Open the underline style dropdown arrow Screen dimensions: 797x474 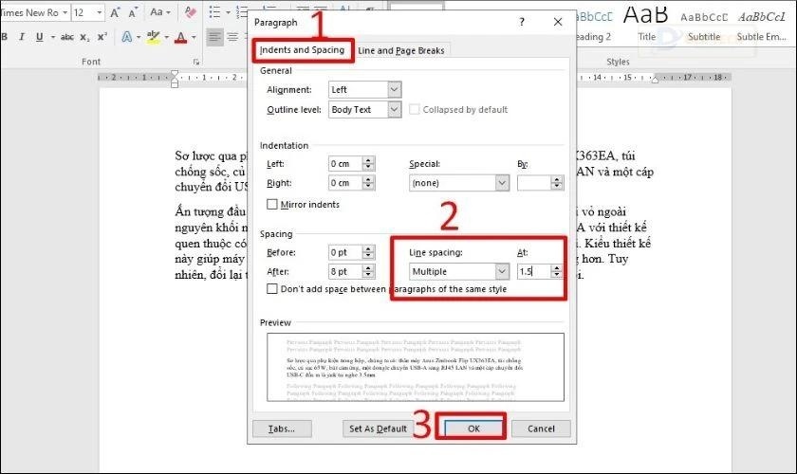(x=52, y=37)
